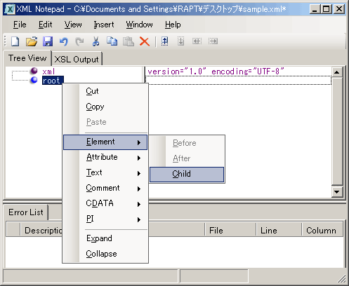
Task: Click the Save floppy disk icon
Action: tap(48, 41)
